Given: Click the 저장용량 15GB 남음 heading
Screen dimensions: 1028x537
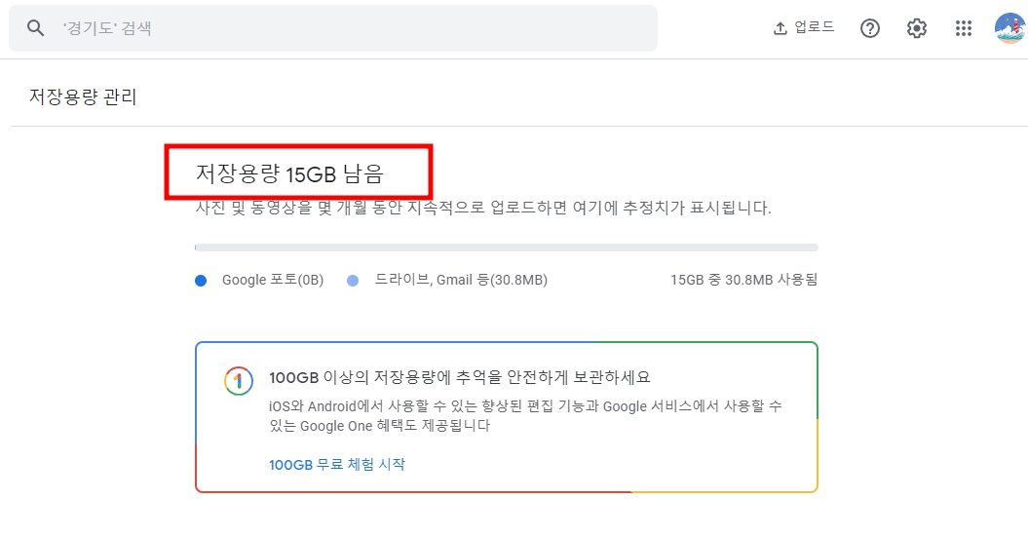Looking at the screenshot, I should [289, 173].
